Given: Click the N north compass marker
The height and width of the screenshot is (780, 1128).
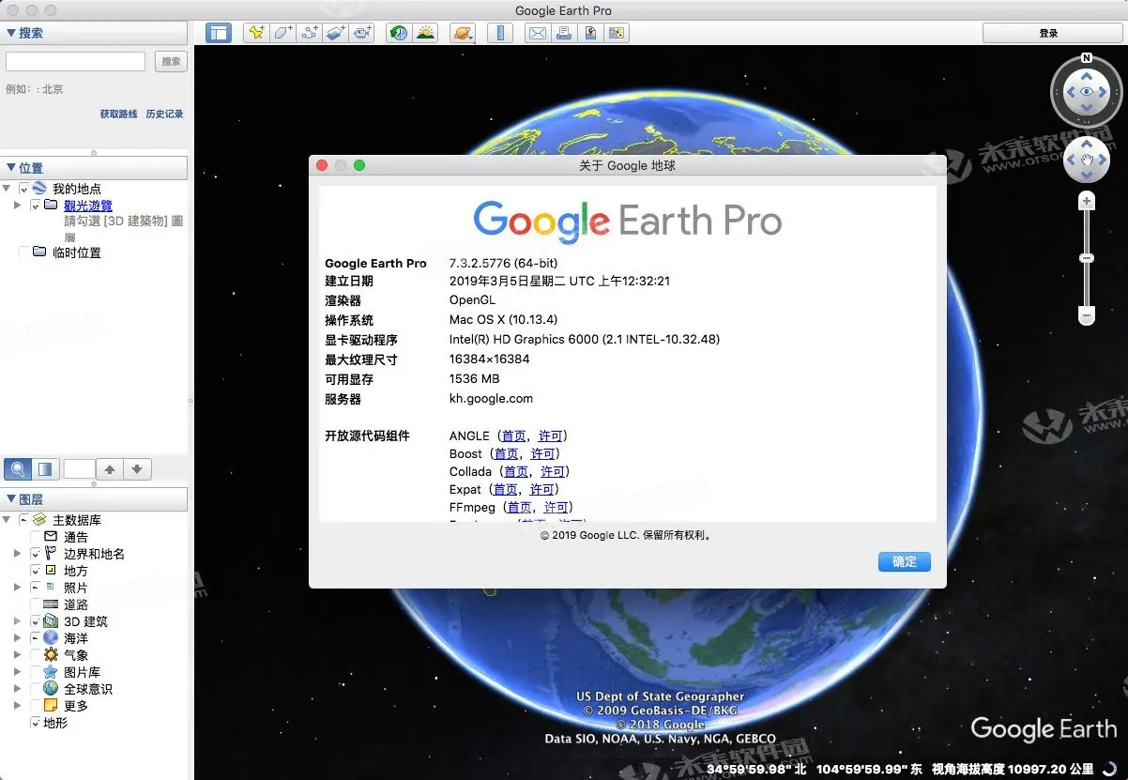Looking at the screenshot, I should [x=1086, y=58].
